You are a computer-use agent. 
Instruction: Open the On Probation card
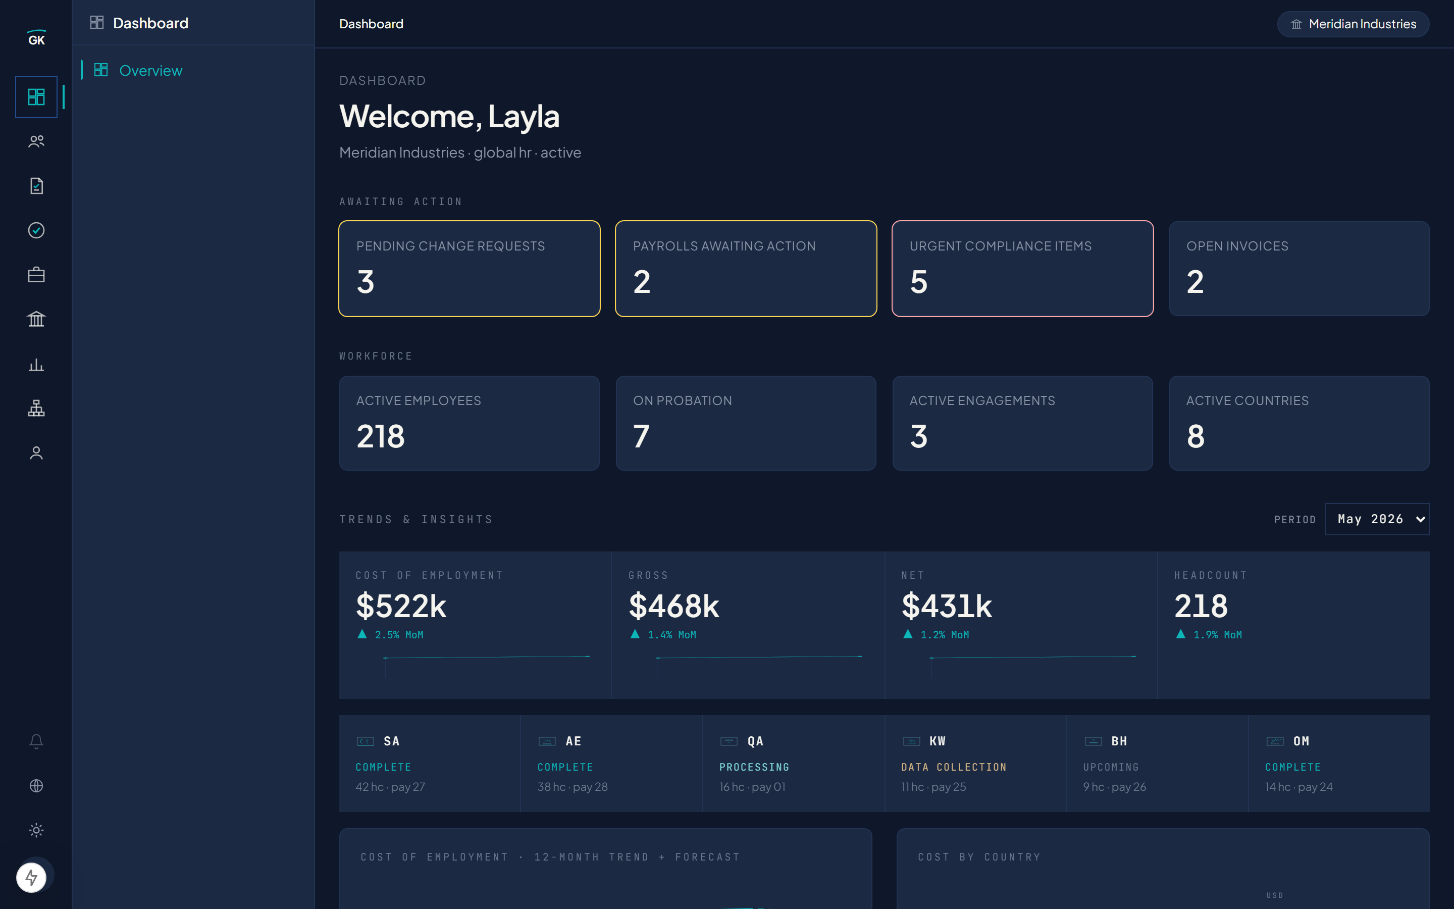[x=746, y=423]
